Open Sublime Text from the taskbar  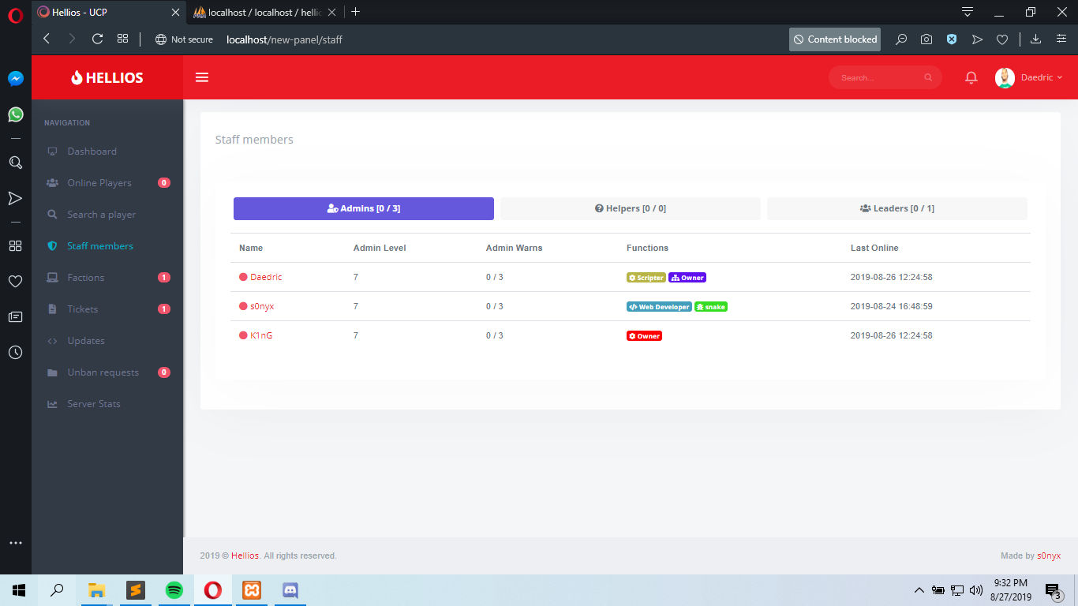[x=136, y=590]
